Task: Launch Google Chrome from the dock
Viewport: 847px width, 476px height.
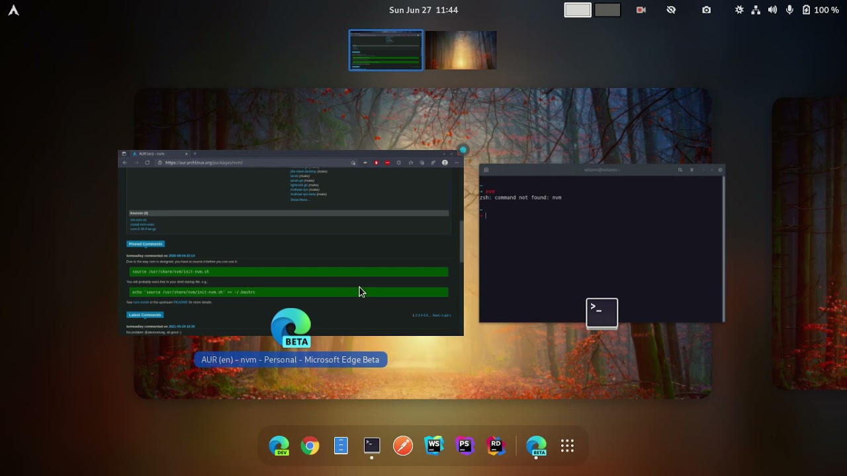Action: 310,446
